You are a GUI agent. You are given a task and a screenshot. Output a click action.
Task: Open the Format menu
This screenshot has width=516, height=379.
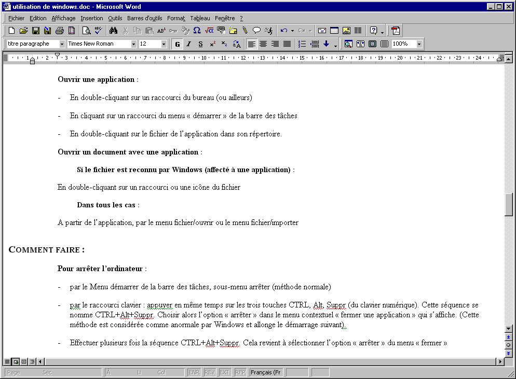[x=176, y=19]
